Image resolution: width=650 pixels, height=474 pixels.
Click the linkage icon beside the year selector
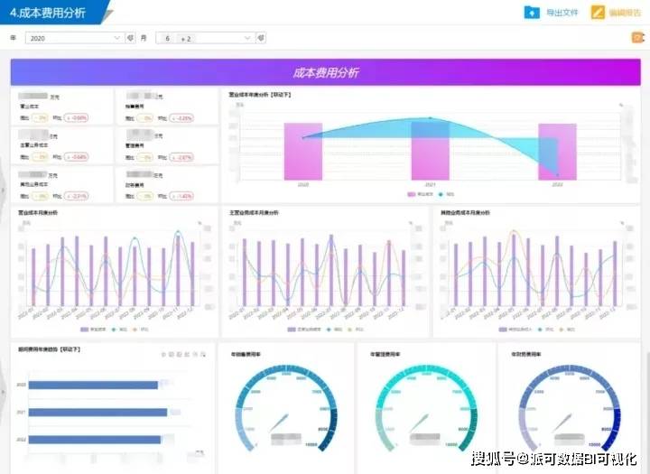tap(131, 38)
